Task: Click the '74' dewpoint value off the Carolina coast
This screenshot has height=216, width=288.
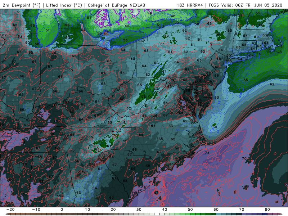Action: point(207,153)
